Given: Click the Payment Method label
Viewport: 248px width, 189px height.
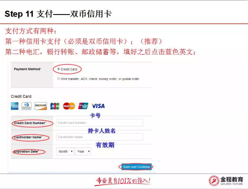Looking at the screenshot, I should (x=27, y=69).
